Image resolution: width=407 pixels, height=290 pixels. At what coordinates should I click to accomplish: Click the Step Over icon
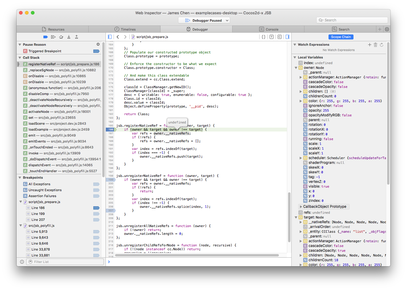[x=61, y=37]
